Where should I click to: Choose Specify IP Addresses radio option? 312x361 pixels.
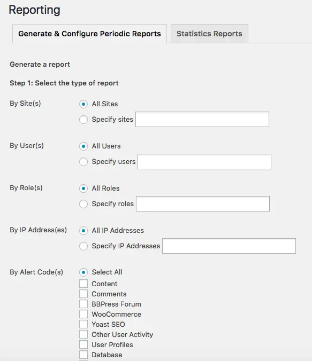tap(83, 246)
